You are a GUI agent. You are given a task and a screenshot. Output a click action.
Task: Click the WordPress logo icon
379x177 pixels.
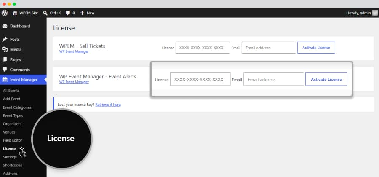point(5,13)
